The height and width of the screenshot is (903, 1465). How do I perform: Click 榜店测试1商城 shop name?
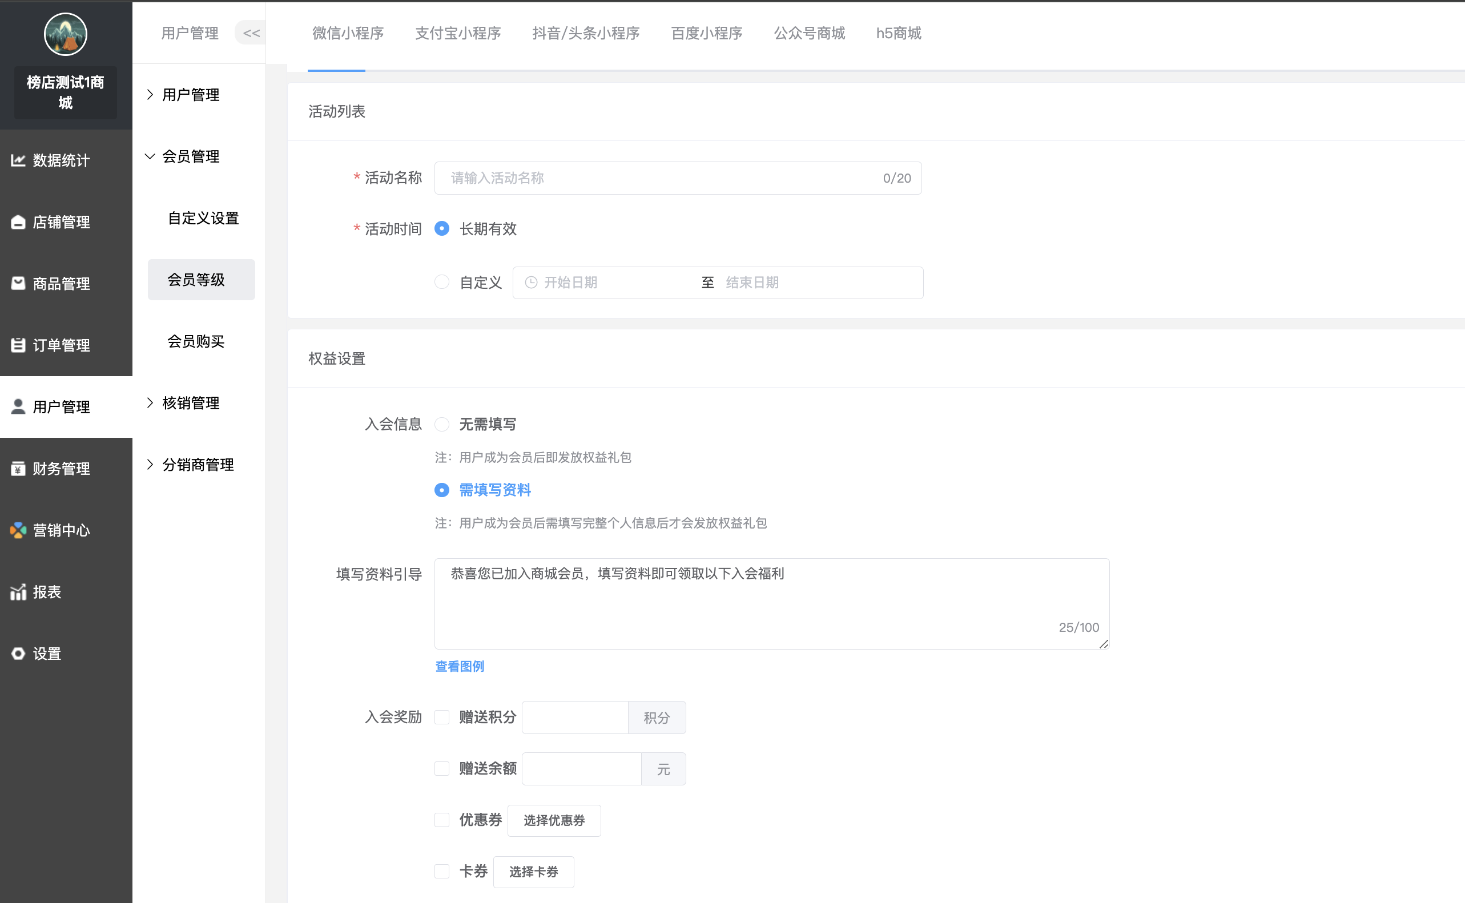pos(66,92)
